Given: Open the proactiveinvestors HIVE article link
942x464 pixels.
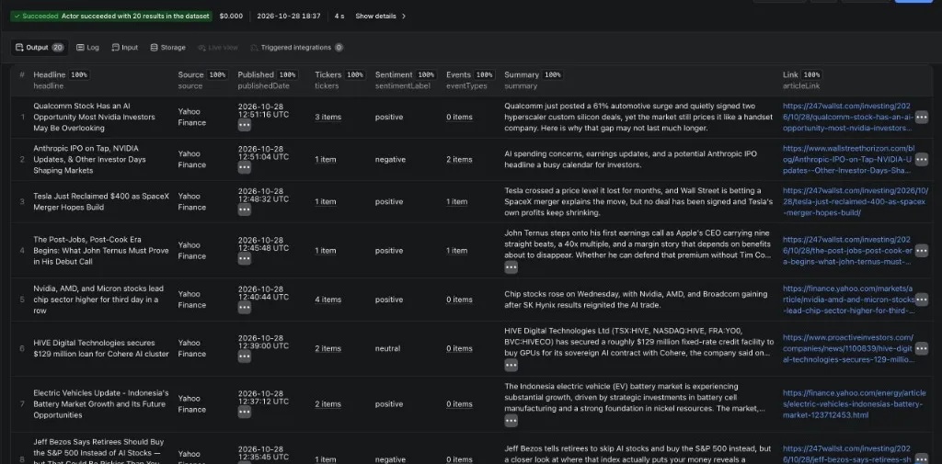Looking at the screenshot, I should [847, 348].
